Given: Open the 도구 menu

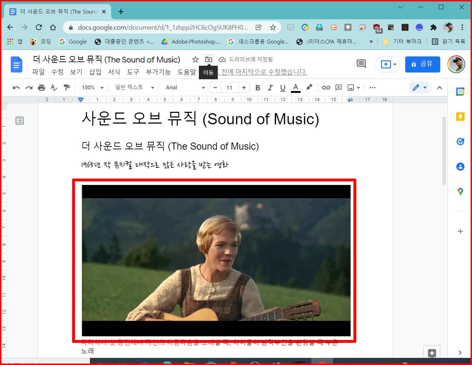Looking at the screenshot, I should pos(133,72).
